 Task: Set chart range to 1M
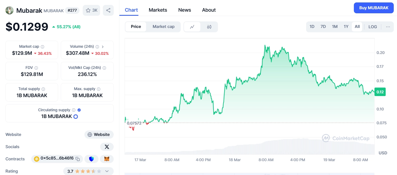[335, 27]
